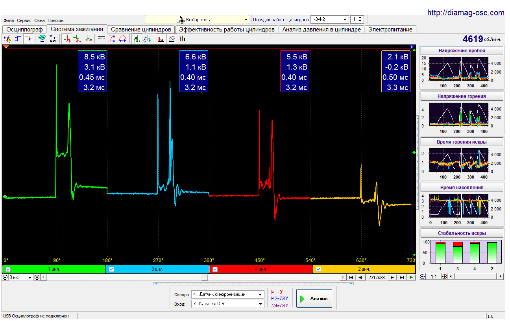Open the 3 мс time scale dropdown
The width and height of the screenshot is (510, 321).
[20, 277]
